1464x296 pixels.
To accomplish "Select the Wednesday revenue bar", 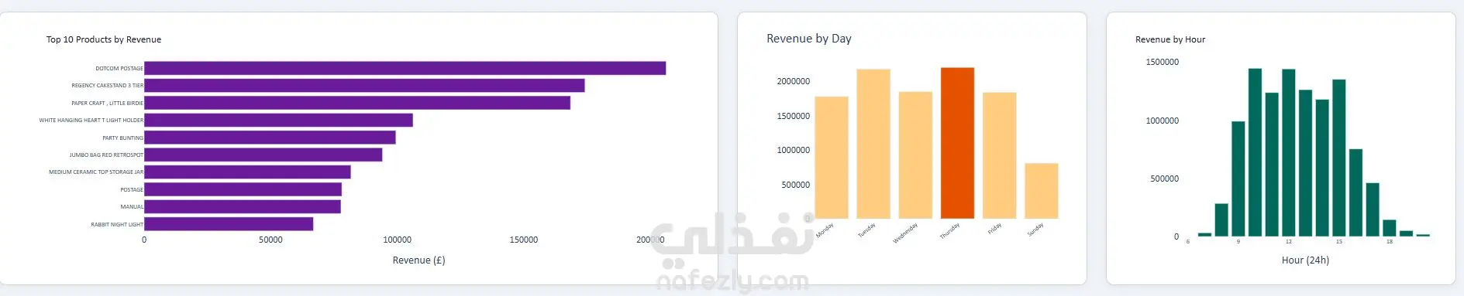I will (x=915, y=155).
